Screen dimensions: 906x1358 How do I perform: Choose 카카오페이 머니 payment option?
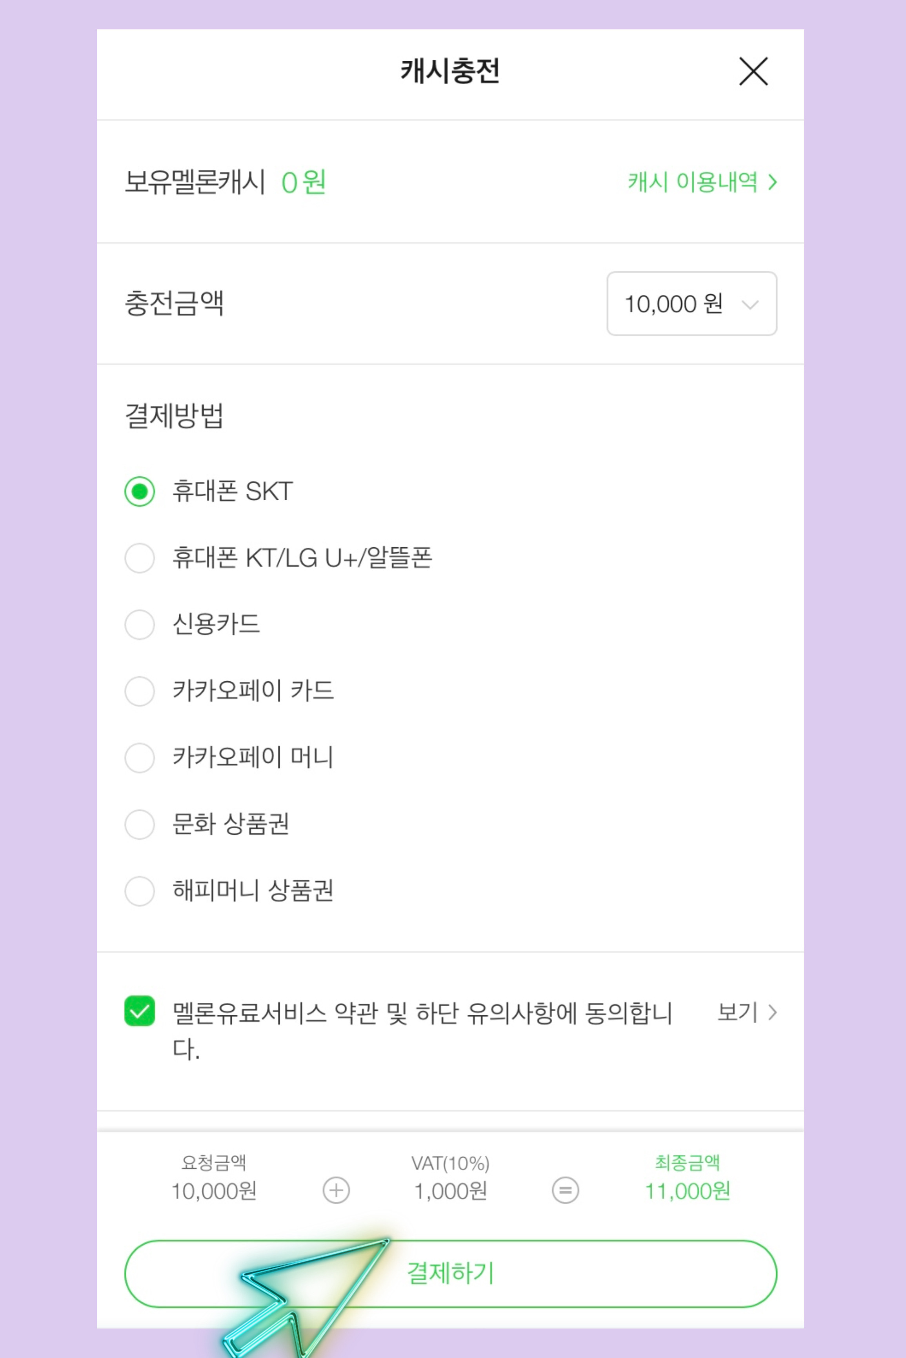point(140,757)
